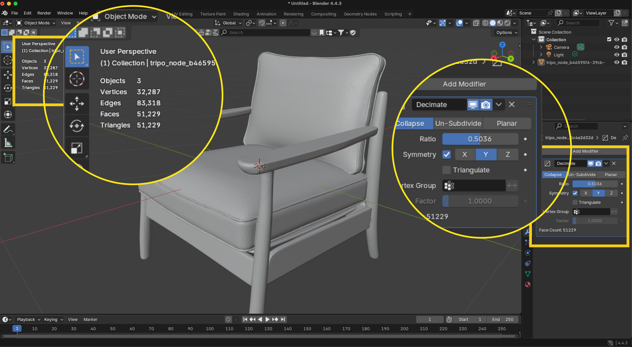Viewport: 632px width, 347px height.
Task: Hide Camera in viewport via eye icon
Action: click(616, 47)
